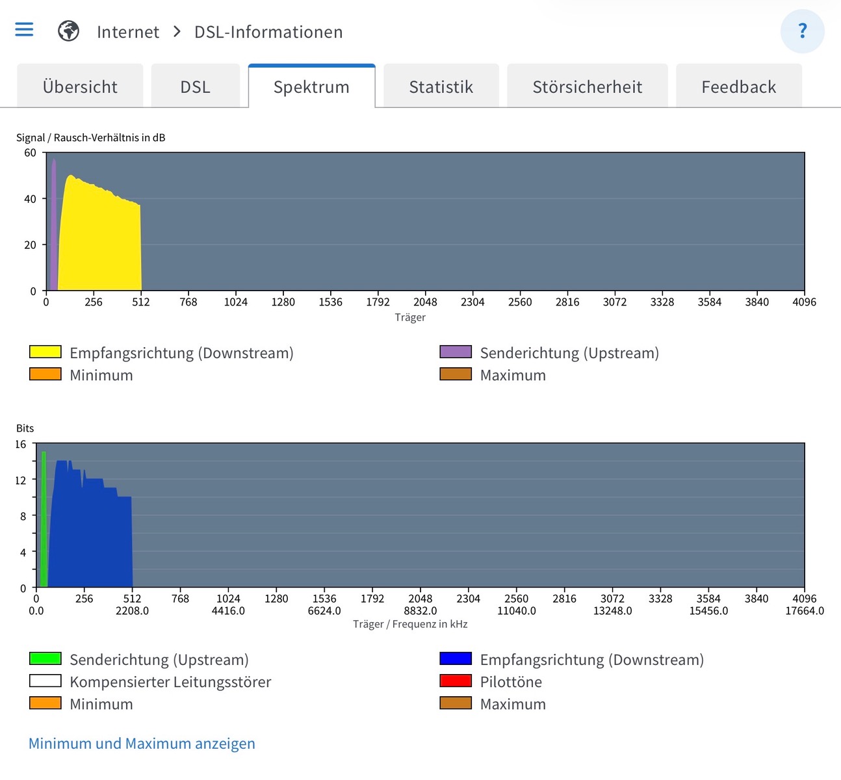The image size is (841, 780).
Task: Click the blue Downstream swatch in Bits legend
Action: point(456,659)
